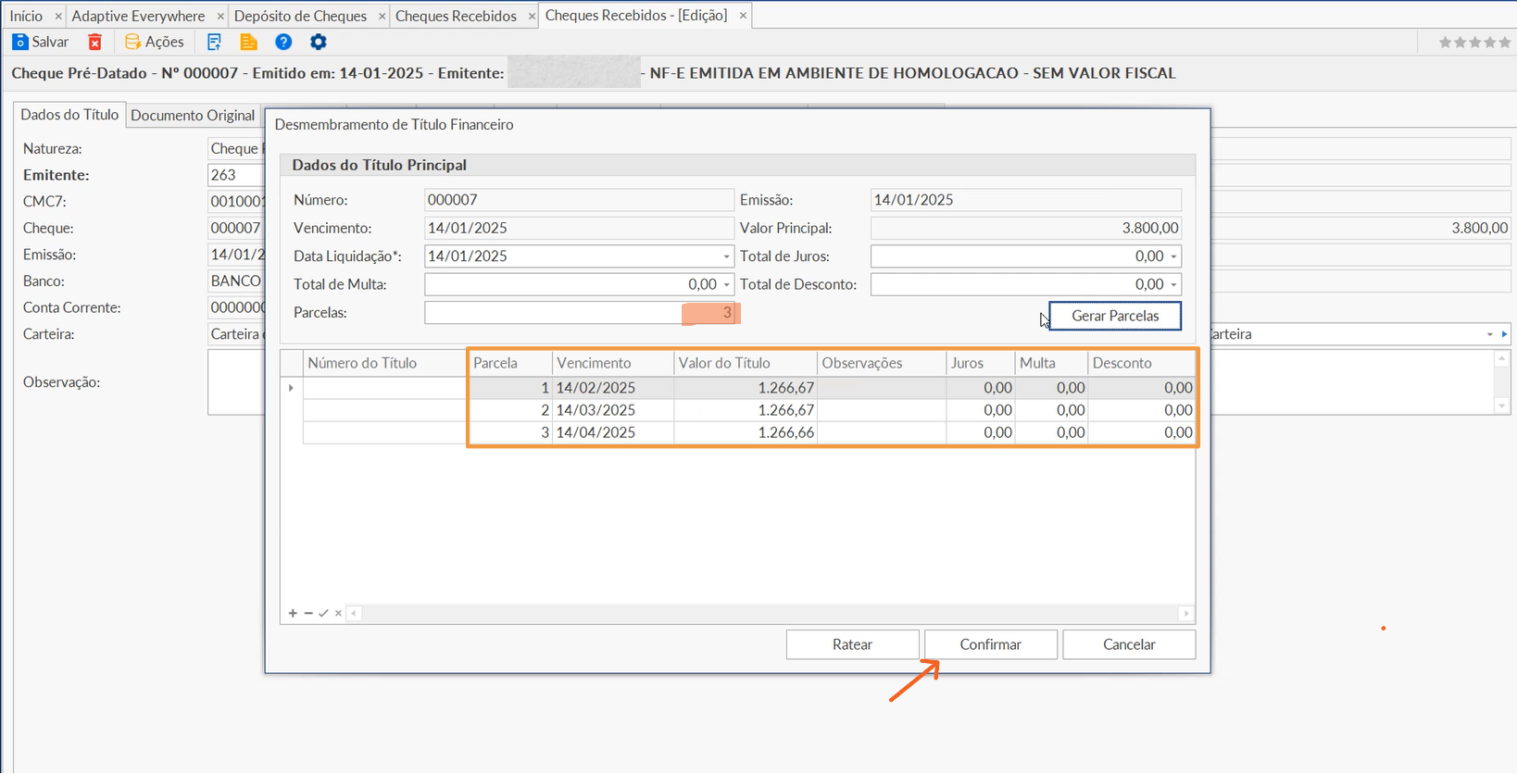
Task: Close the Adaptive Everywhere tab
Action: click(x=220, y=16)
